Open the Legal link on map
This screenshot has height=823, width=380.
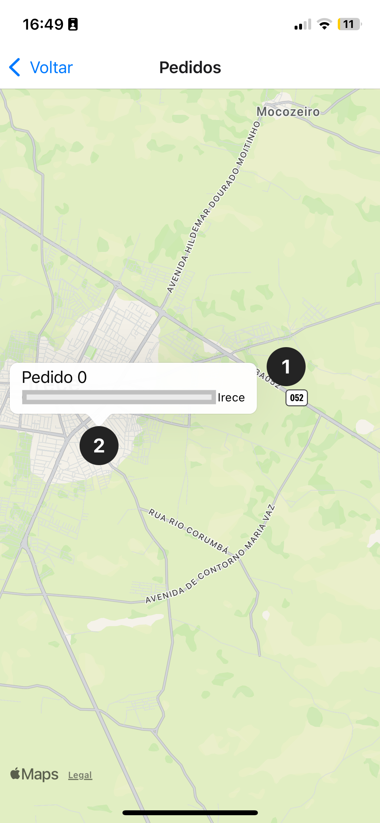click(x=80, y=775)
